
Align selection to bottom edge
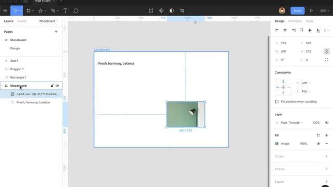(318, 30)
